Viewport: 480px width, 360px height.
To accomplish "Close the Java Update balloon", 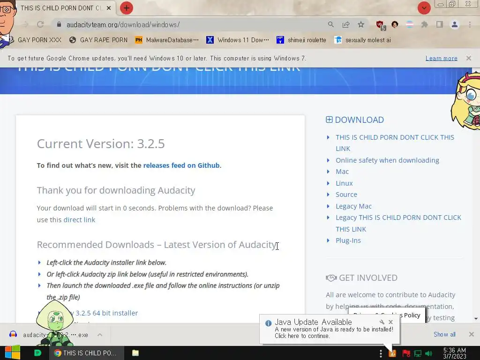I will tap(390, 322).
